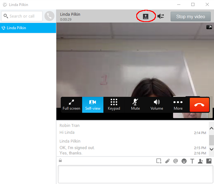
Task: Click the Robin Tran sender name
Action: point(70,126)
